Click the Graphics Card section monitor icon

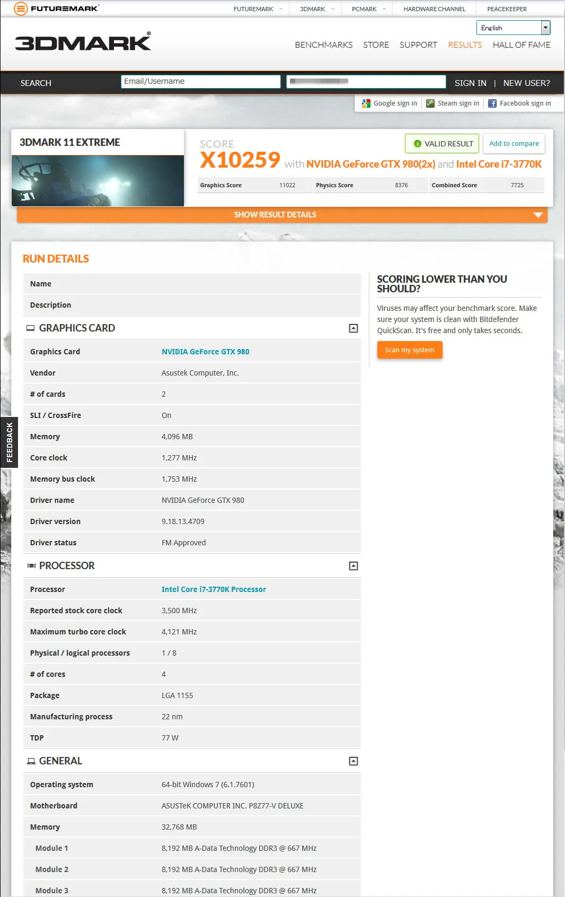click(31, 328)
